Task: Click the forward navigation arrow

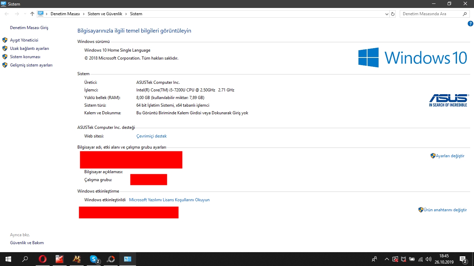Action: tap(17, 14)
